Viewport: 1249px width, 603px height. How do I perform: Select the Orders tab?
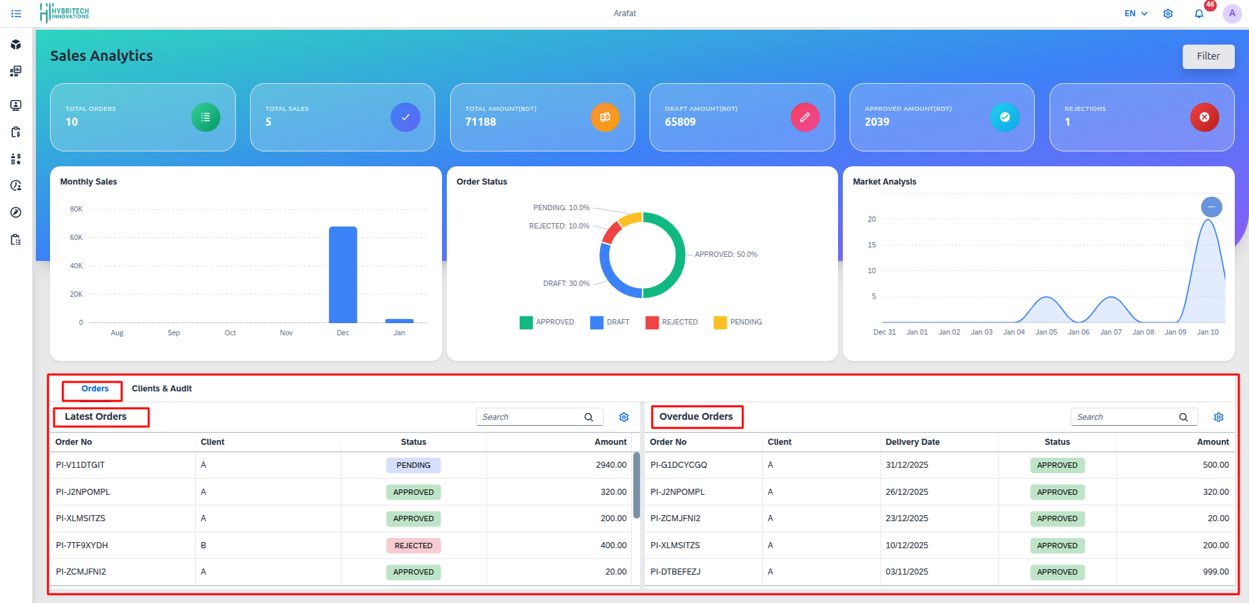pyautogui.click(x=95, y=389)
